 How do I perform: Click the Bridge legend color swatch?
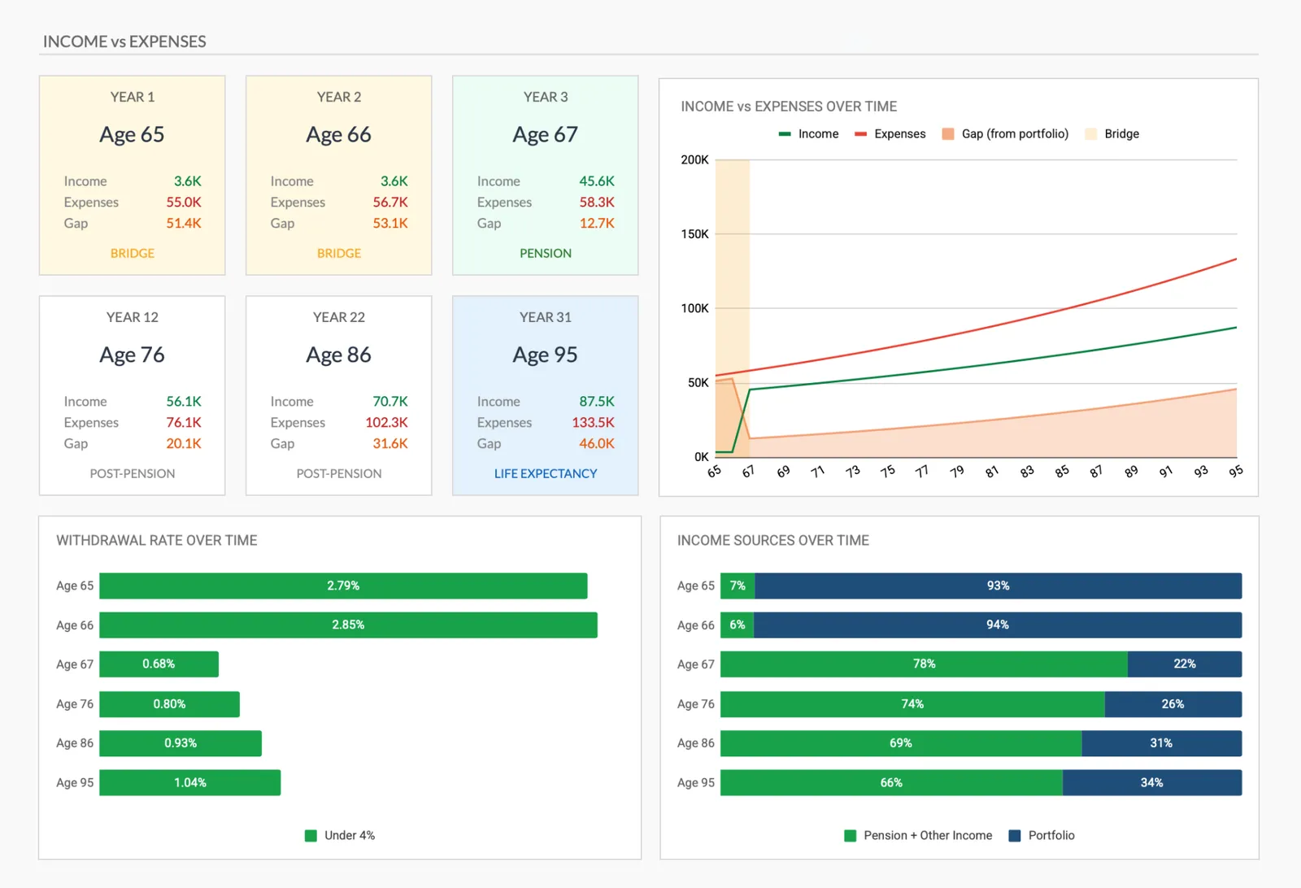pos(1091,134)
